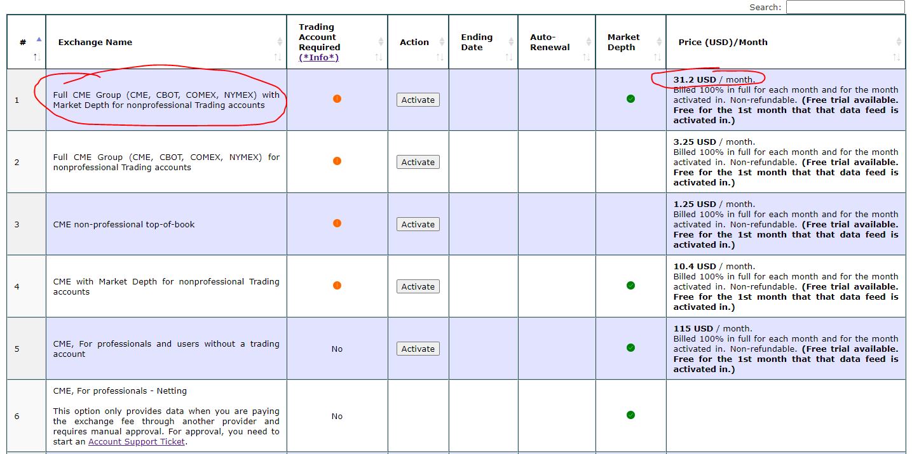The width and height of the screenshot is (912, 454).
Task: Click orange trading account icon in row 4
Action: tap(337, 285)
